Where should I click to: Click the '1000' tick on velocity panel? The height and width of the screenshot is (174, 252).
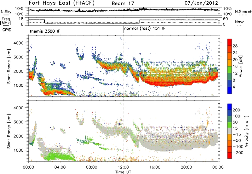(x=19, y=150)
